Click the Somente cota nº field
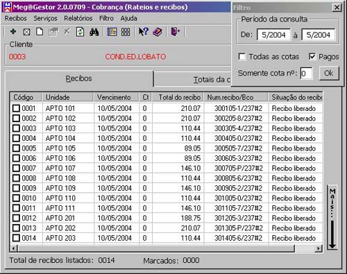Viewport: 347px width, 274px height. tap(306, 74)
